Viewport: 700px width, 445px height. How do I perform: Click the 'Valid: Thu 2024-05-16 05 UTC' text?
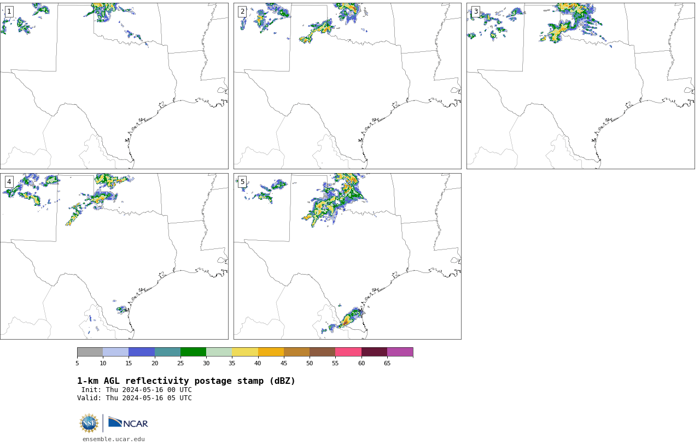pyautogui.click(x=135, y=398)
